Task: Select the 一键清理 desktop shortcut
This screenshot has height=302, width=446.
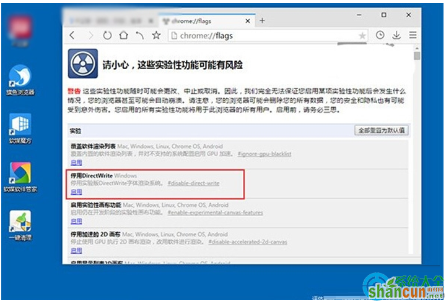Action: point(20,225)
